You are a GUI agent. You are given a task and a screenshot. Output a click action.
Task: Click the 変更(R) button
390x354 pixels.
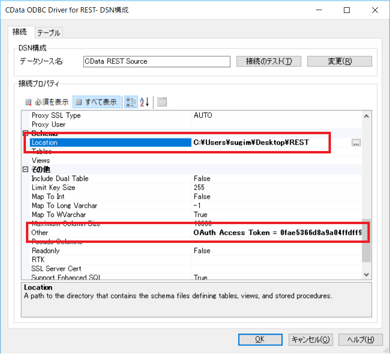click(340, 61)
